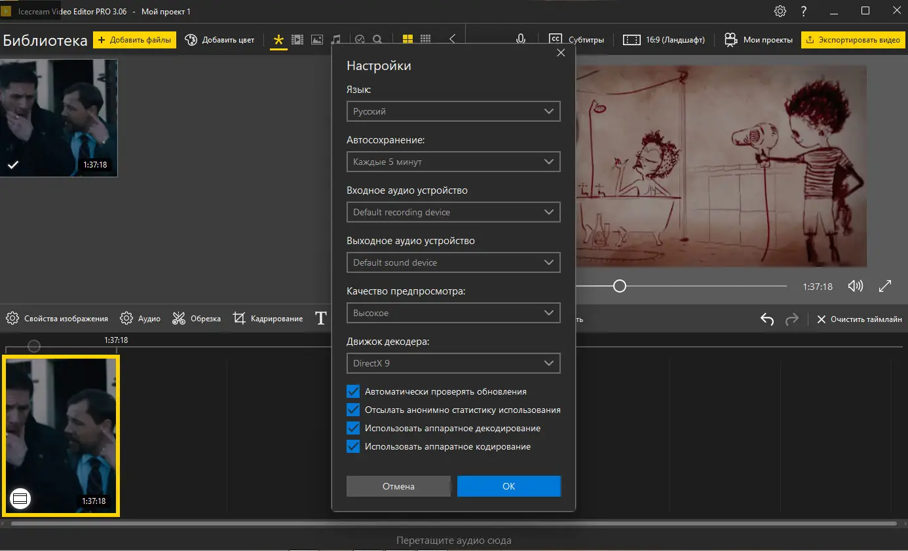Mute the preview with the speaker icon
Viewport: 908px width, 551px height.
[855, 286]
